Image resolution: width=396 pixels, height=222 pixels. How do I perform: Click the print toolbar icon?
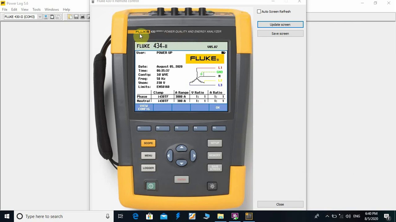tap(82, 17)
